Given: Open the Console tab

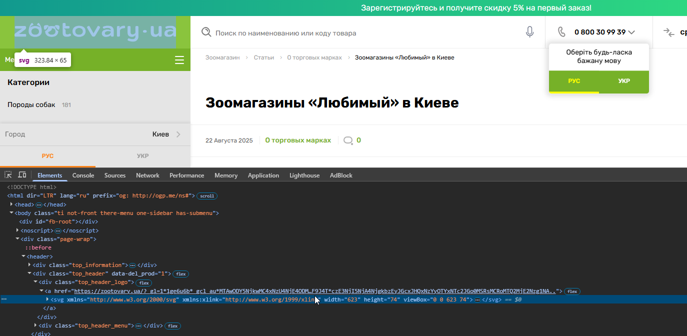Looking at the screenshot, I should coord(83,175).
